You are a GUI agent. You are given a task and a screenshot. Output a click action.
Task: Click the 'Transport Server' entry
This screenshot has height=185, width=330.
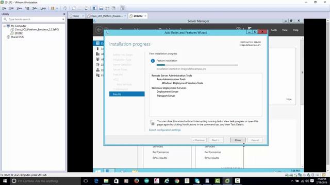166,96
